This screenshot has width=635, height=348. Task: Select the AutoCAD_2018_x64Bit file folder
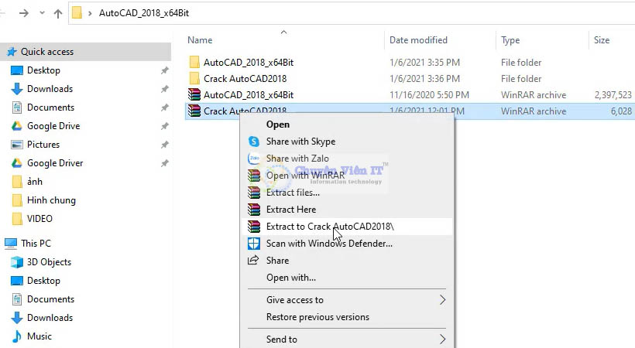[249, 63]
